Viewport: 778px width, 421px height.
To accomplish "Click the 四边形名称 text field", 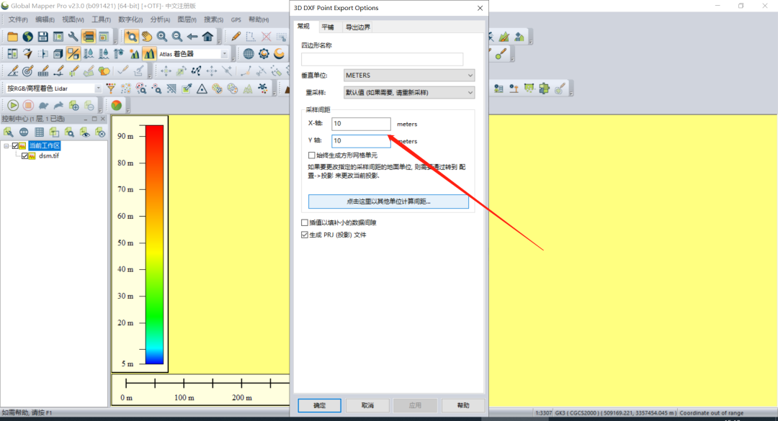I will pos(382,59).
